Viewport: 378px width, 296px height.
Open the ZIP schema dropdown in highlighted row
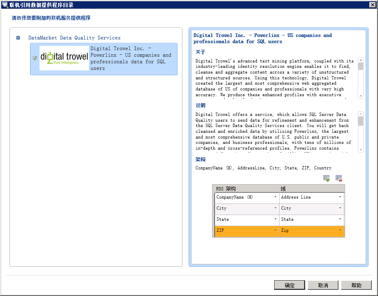(x=275, y=231)
